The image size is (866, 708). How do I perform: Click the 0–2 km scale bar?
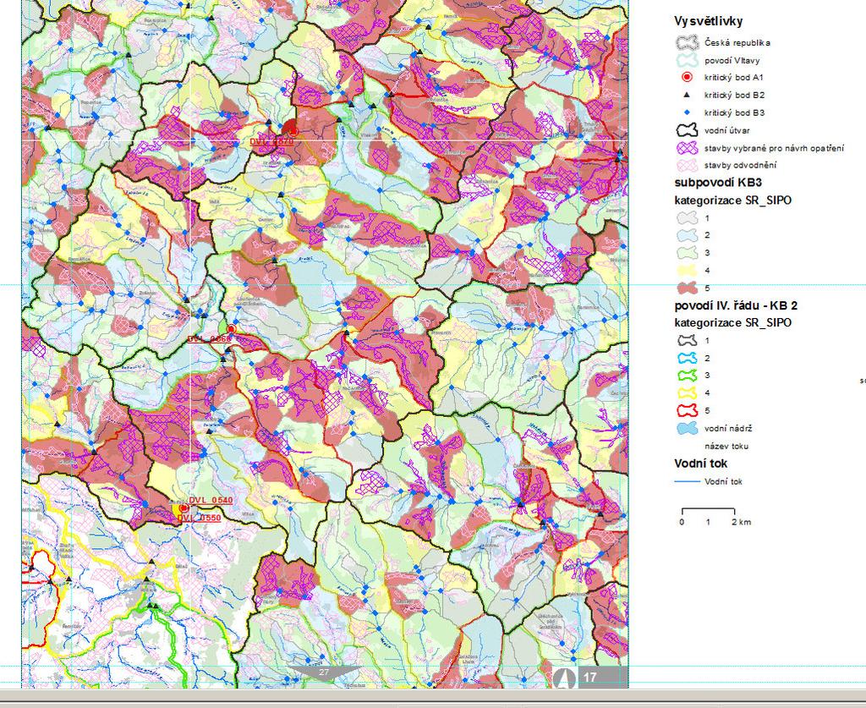(715, 516)
